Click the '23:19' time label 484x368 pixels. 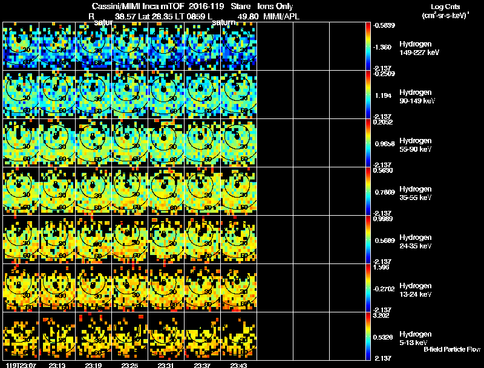pos(94,366)
